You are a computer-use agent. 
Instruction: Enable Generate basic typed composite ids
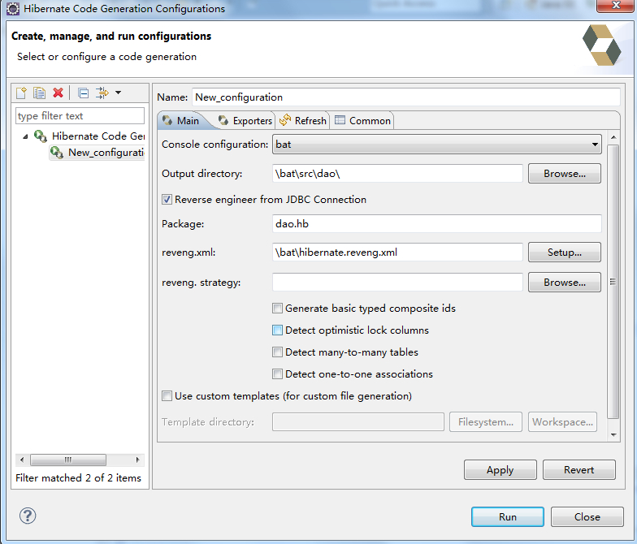(x=277, y=309)
